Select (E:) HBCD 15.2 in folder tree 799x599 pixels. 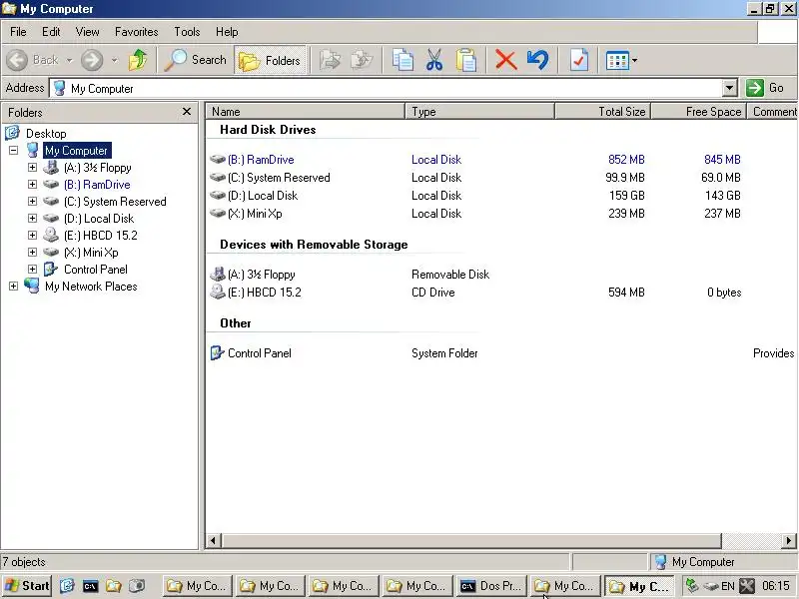[x=101, y=236]
